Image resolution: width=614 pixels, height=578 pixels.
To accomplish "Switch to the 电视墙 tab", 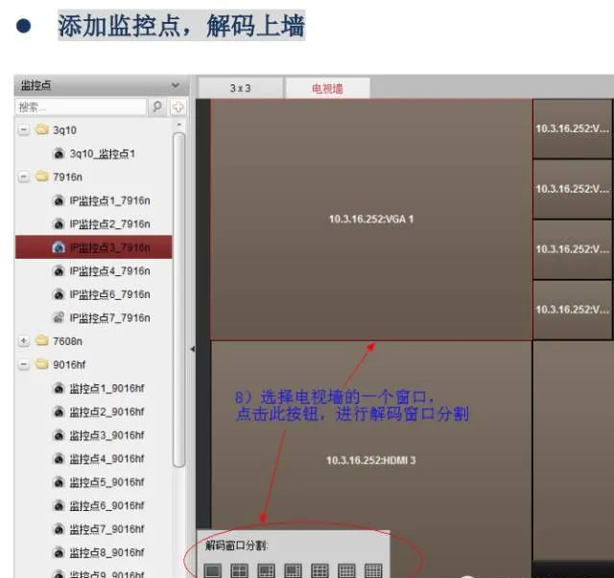I will (x=327, y=88).
